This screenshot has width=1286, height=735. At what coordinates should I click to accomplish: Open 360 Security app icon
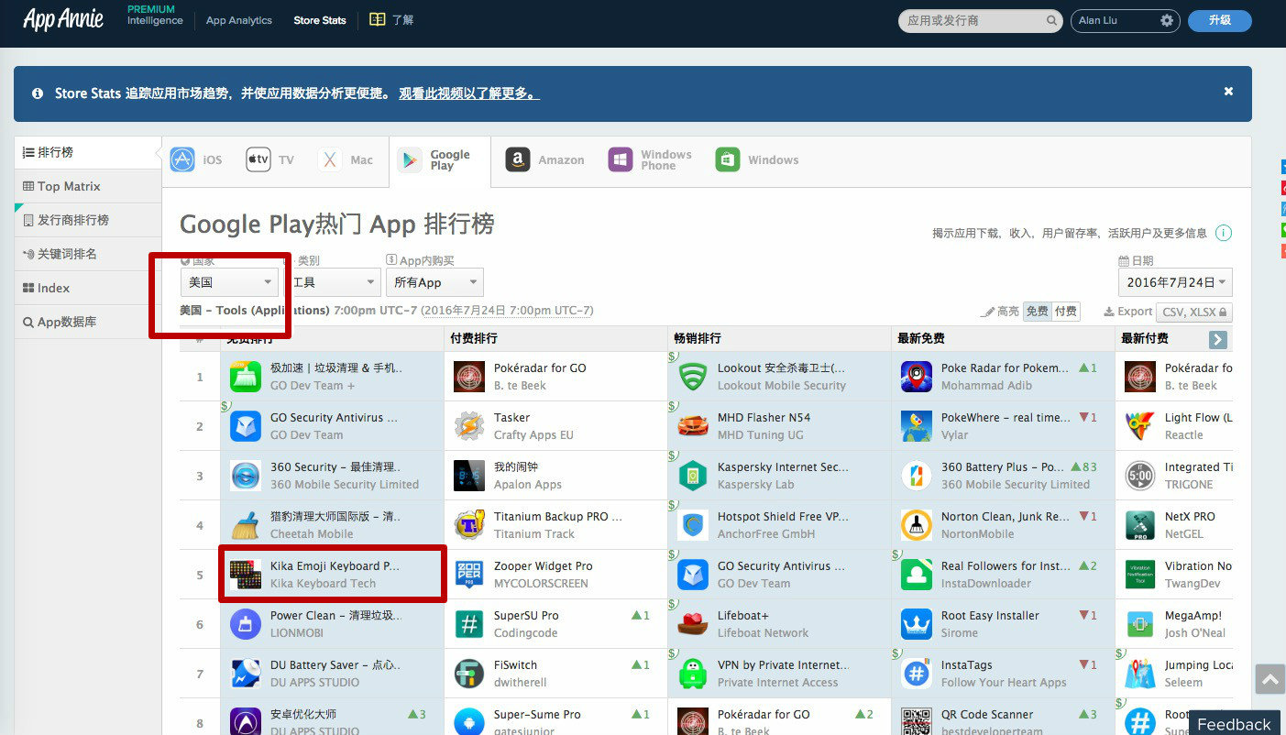coord(246,476)
